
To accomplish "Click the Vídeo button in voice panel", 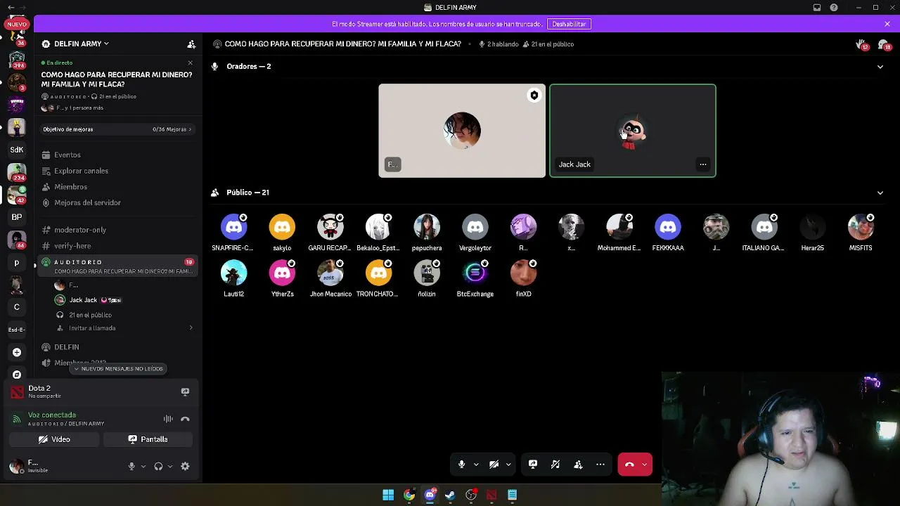I will [x=54, y=439].
